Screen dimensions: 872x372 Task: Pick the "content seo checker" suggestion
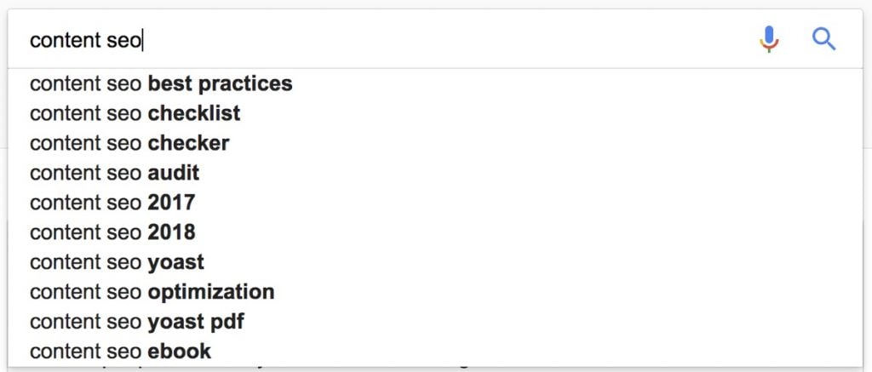(129, 143)
